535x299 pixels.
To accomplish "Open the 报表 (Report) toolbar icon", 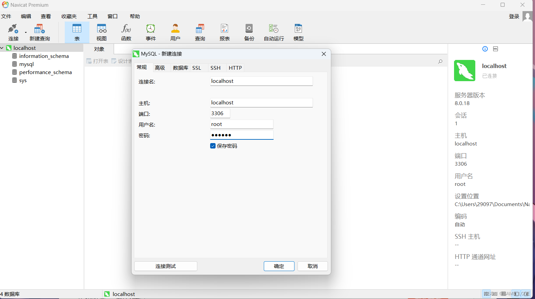I will pyautogui.click(x=225, y=32).
